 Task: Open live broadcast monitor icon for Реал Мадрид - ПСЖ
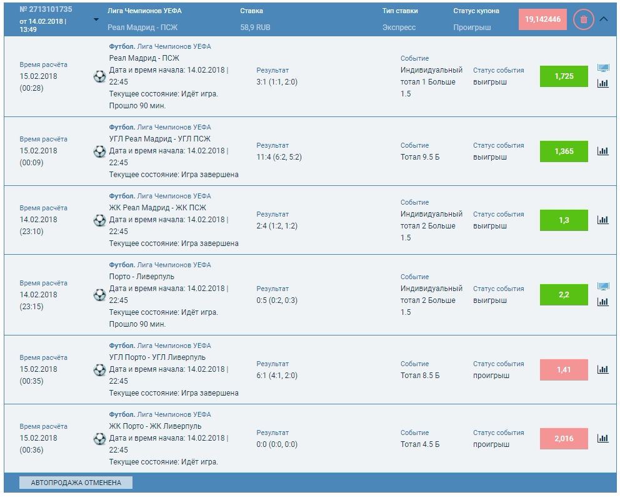click(602, 68)
